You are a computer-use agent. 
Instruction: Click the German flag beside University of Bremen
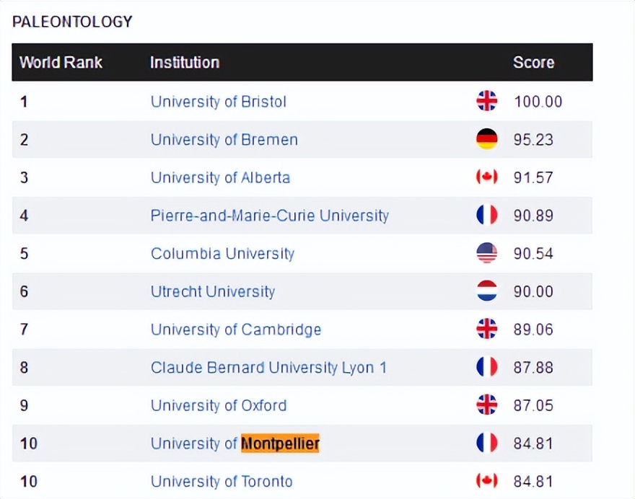pyautogui.click(x=487, y=139)
